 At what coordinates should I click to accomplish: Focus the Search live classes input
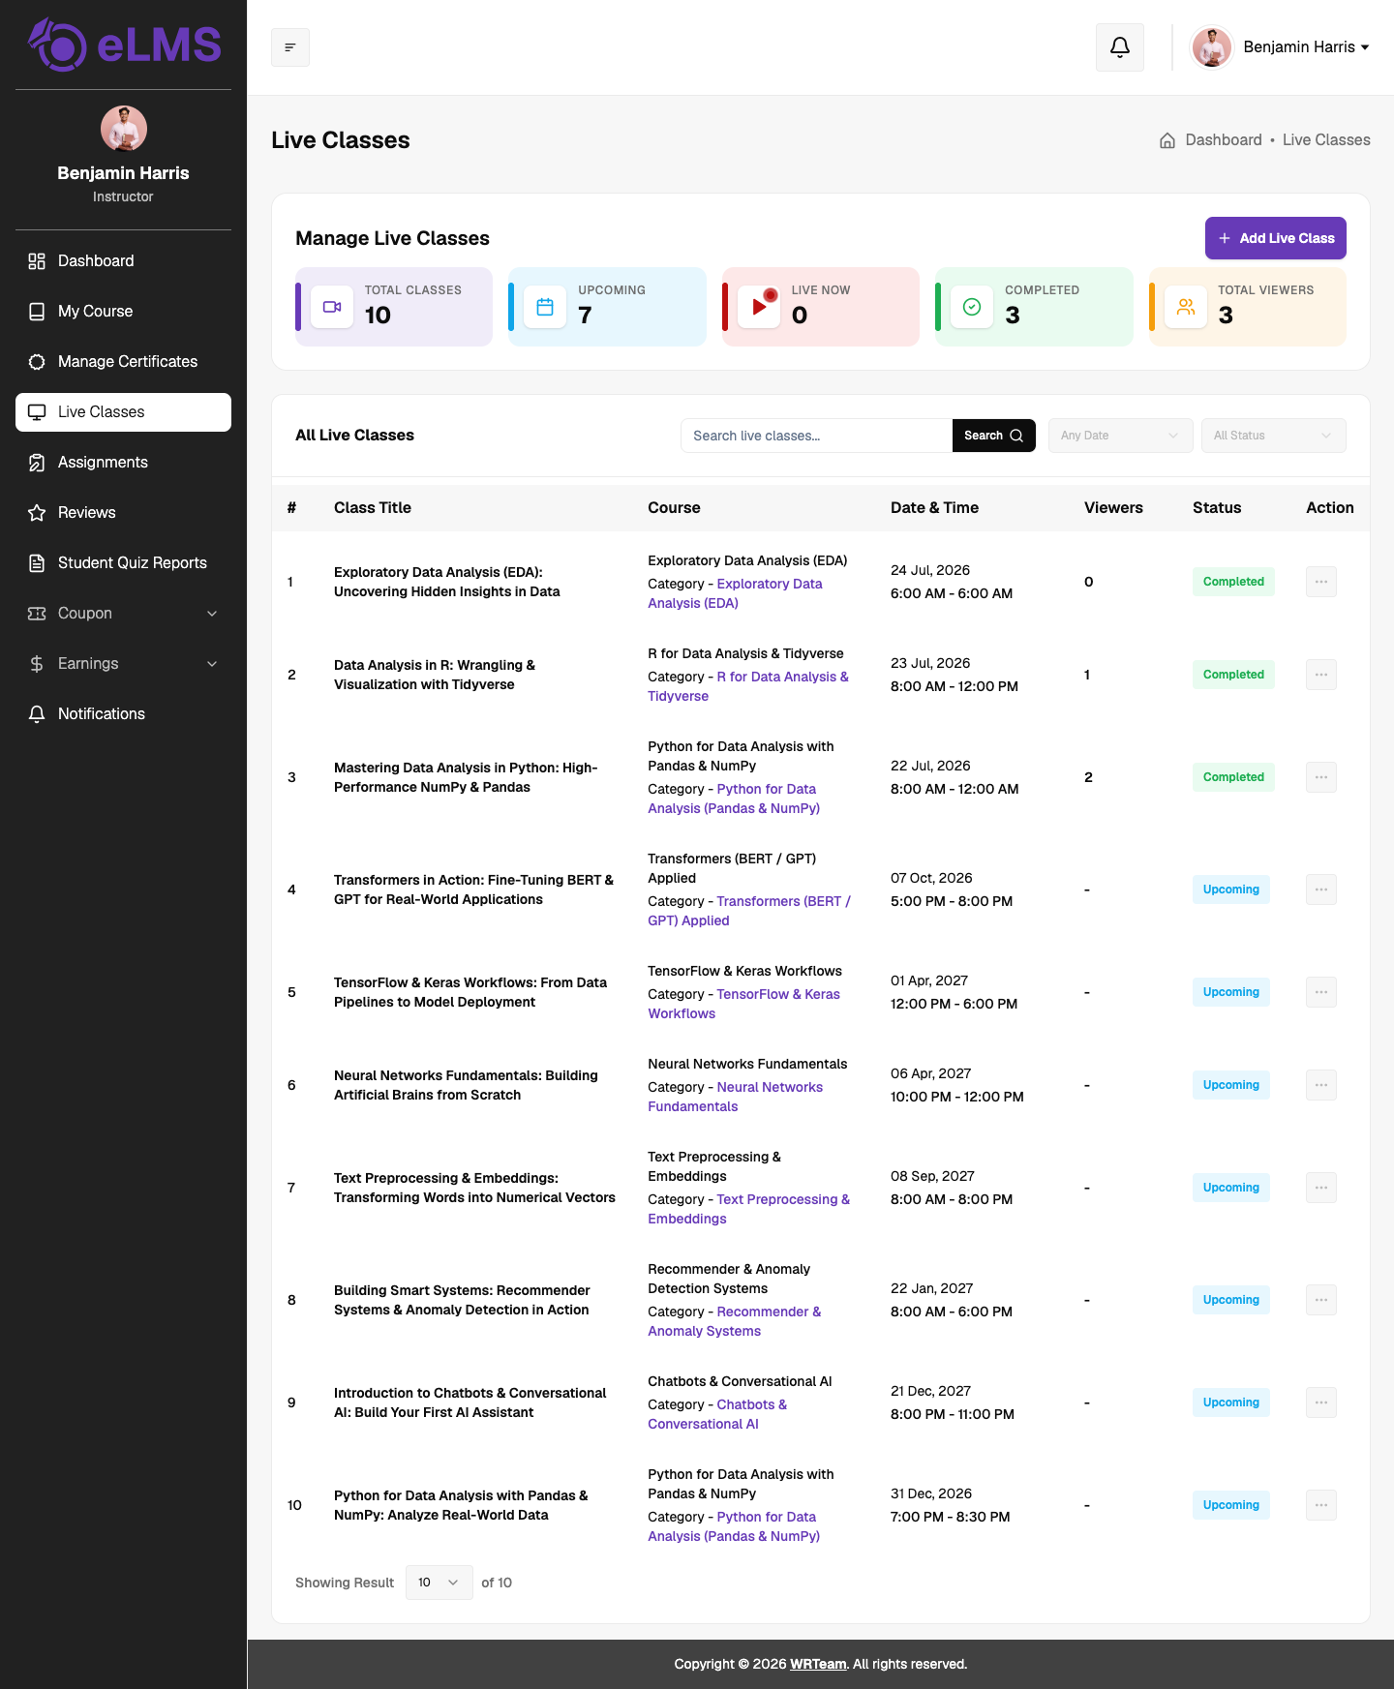(x=816, y=436)
